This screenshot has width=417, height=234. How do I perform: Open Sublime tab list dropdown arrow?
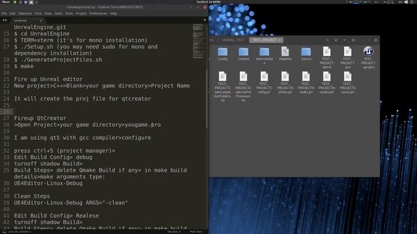[205, 20]
